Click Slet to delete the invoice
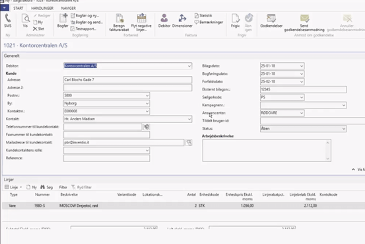Screen dimensions: 365x244 coord(39,29)
